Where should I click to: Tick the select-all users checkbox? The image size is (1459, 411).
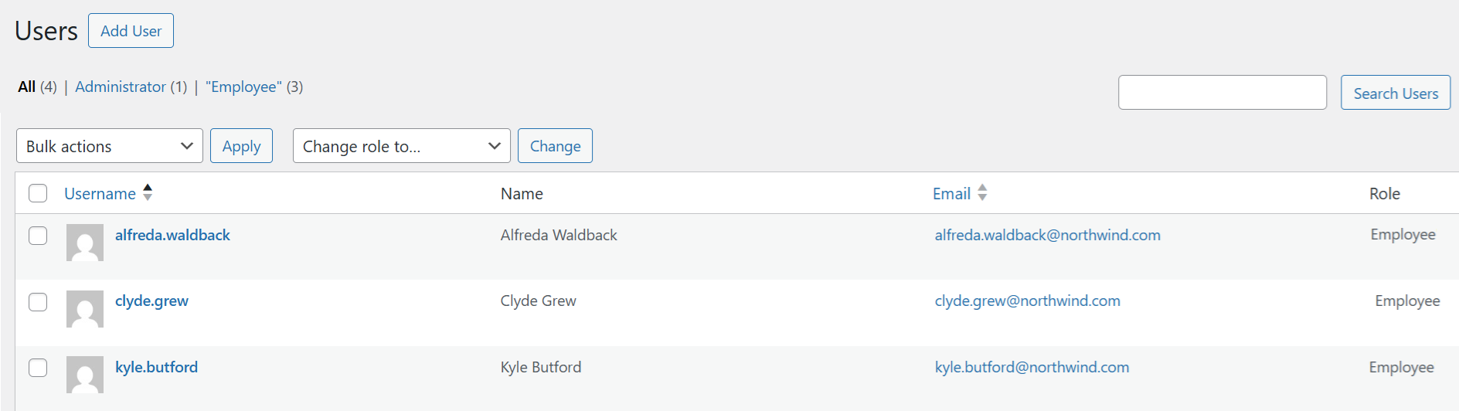(38, 193)
